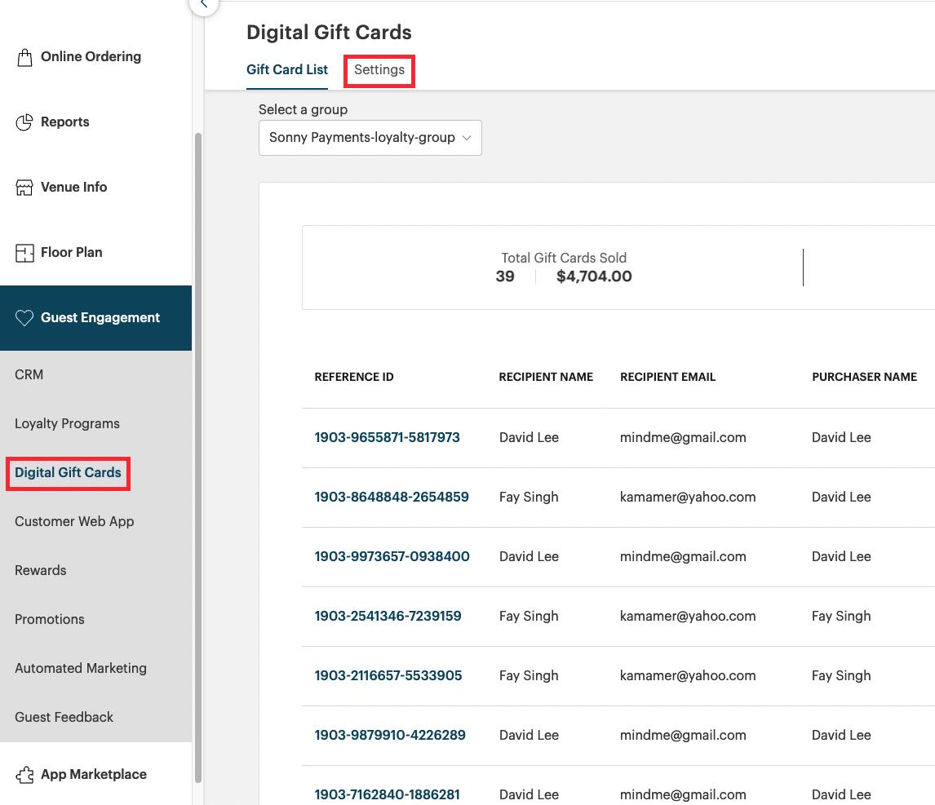Open Customer Web App settings

coord(74,521)
